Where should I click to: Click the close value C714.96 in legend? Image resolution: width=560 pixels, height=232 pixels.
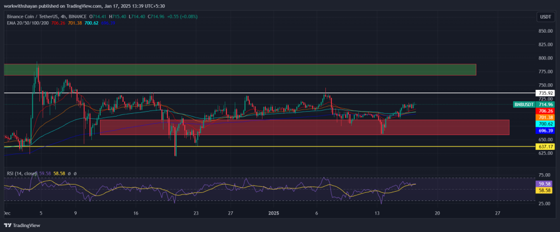(x=155, y=16)
